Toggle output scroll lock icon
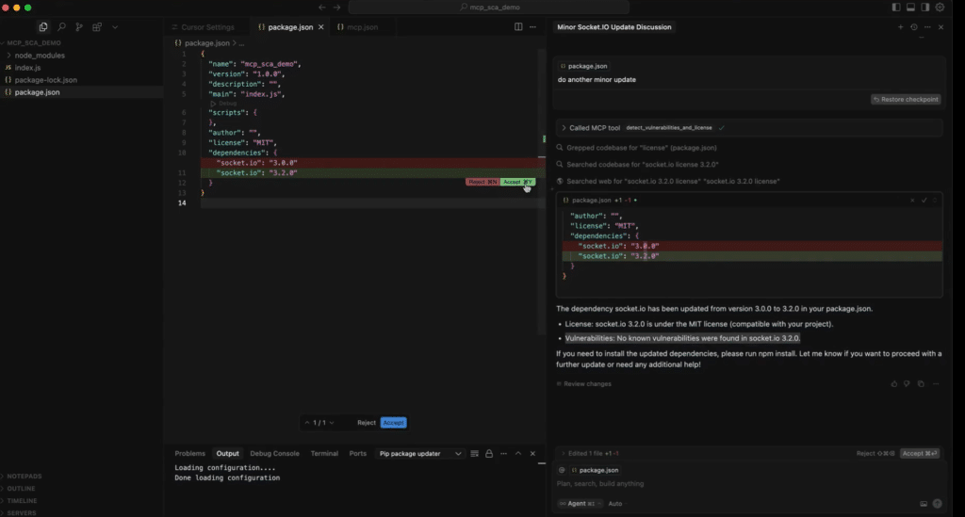 489,454
